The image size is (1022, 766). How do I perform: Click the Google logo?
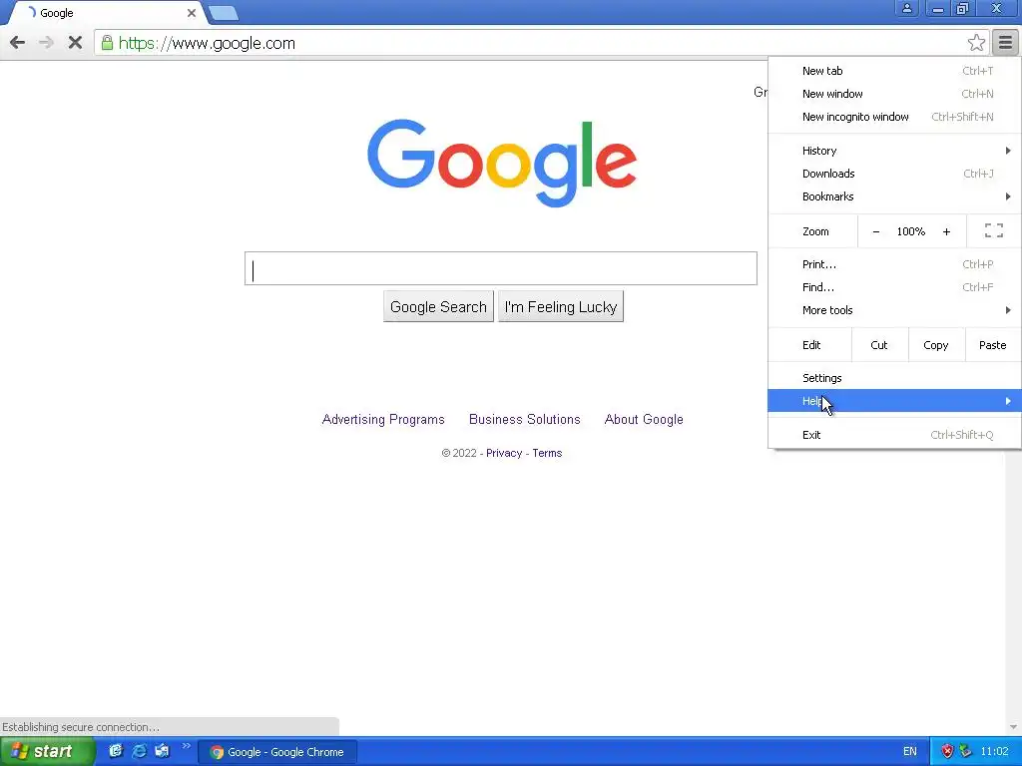tap(502, 163)
